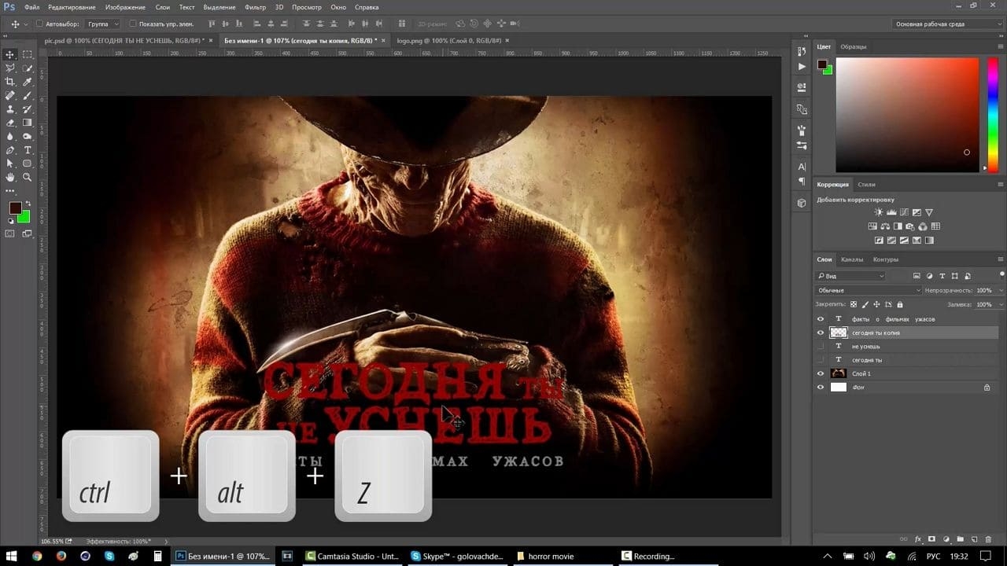The height and width of the screenshot is (566, 1007).
Task: Add a layer style with fx icon
Action: pyautogui.click(x=918, y=539)
